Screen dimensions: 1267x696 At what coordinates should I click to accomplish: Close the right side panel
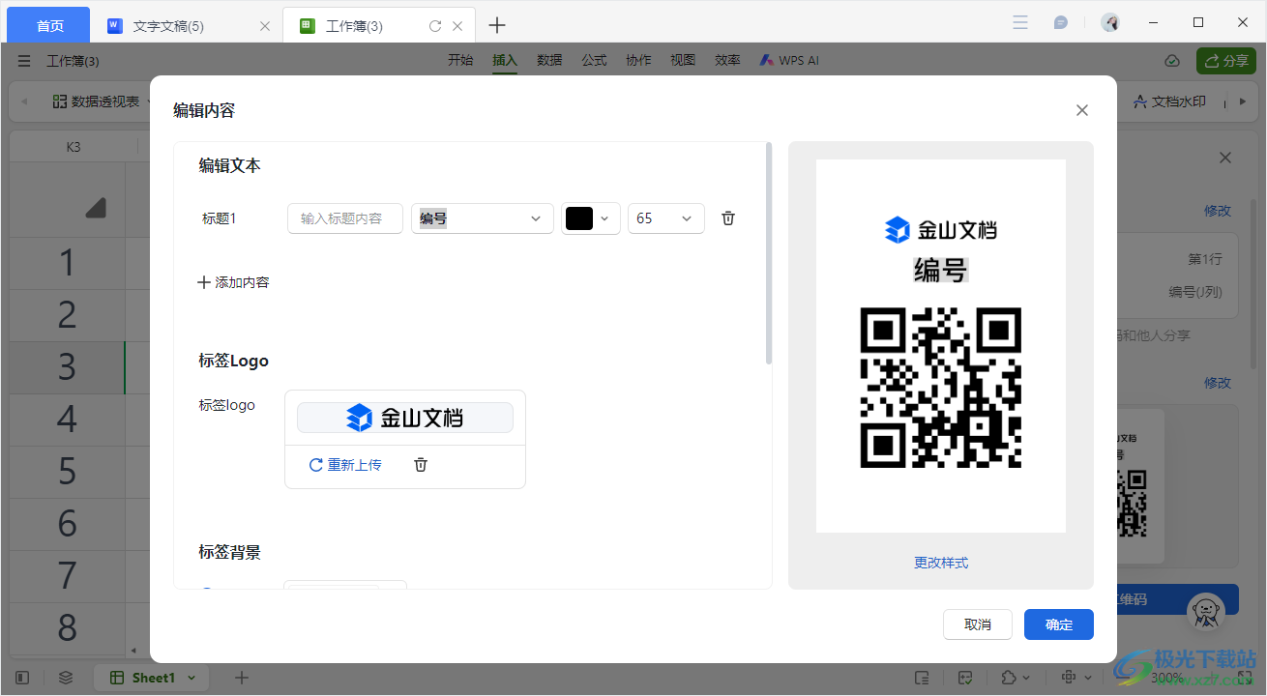(x=1225, y=158)
